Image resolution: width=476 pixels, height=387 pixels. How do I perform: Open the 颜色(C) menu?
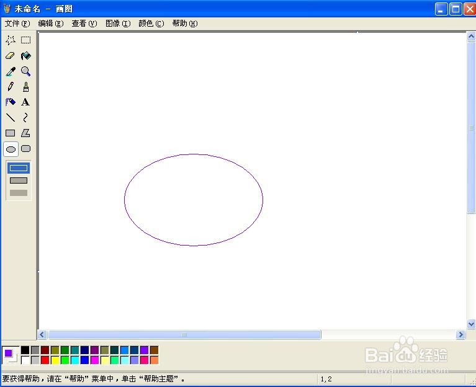[x=151, y=24]
